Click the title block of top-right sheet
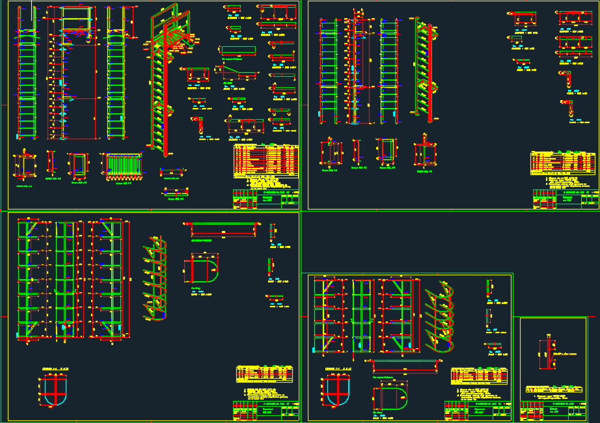600x423 pixels. click(566, 199)
